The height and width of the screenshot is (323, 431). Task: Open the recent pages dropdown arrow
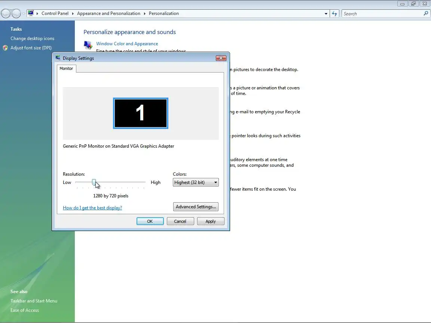[24, 13]
